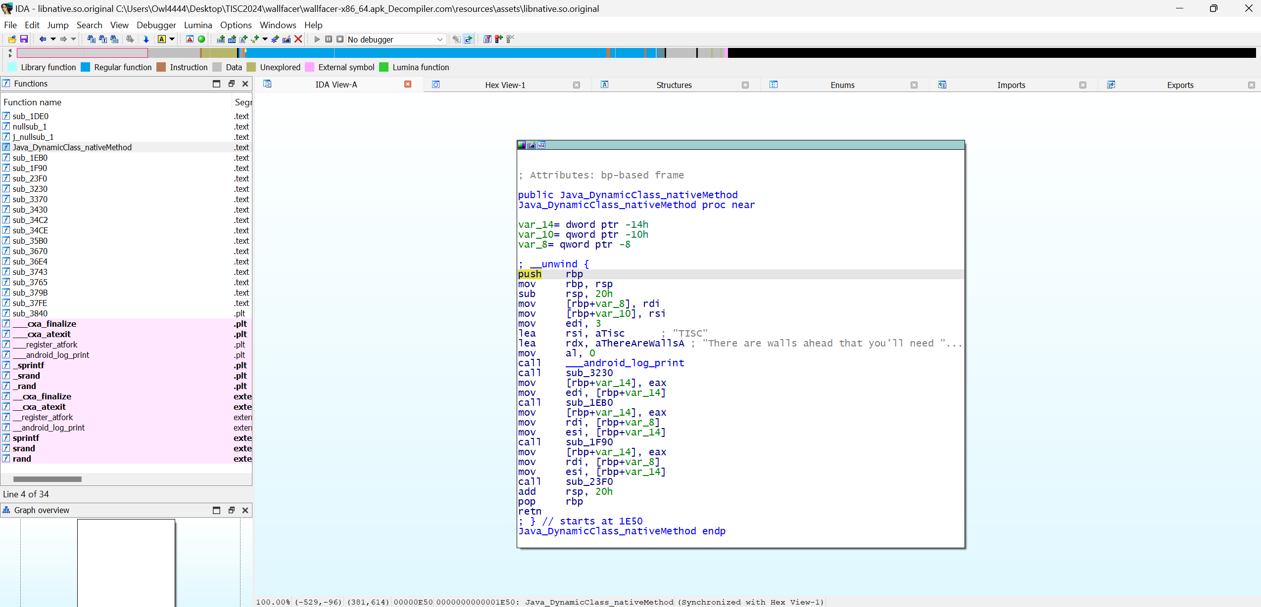Viewport: 1261px width, 607px height.
Task: Click the pencil edit/rename icon
Action: click(x=287, y=39)
